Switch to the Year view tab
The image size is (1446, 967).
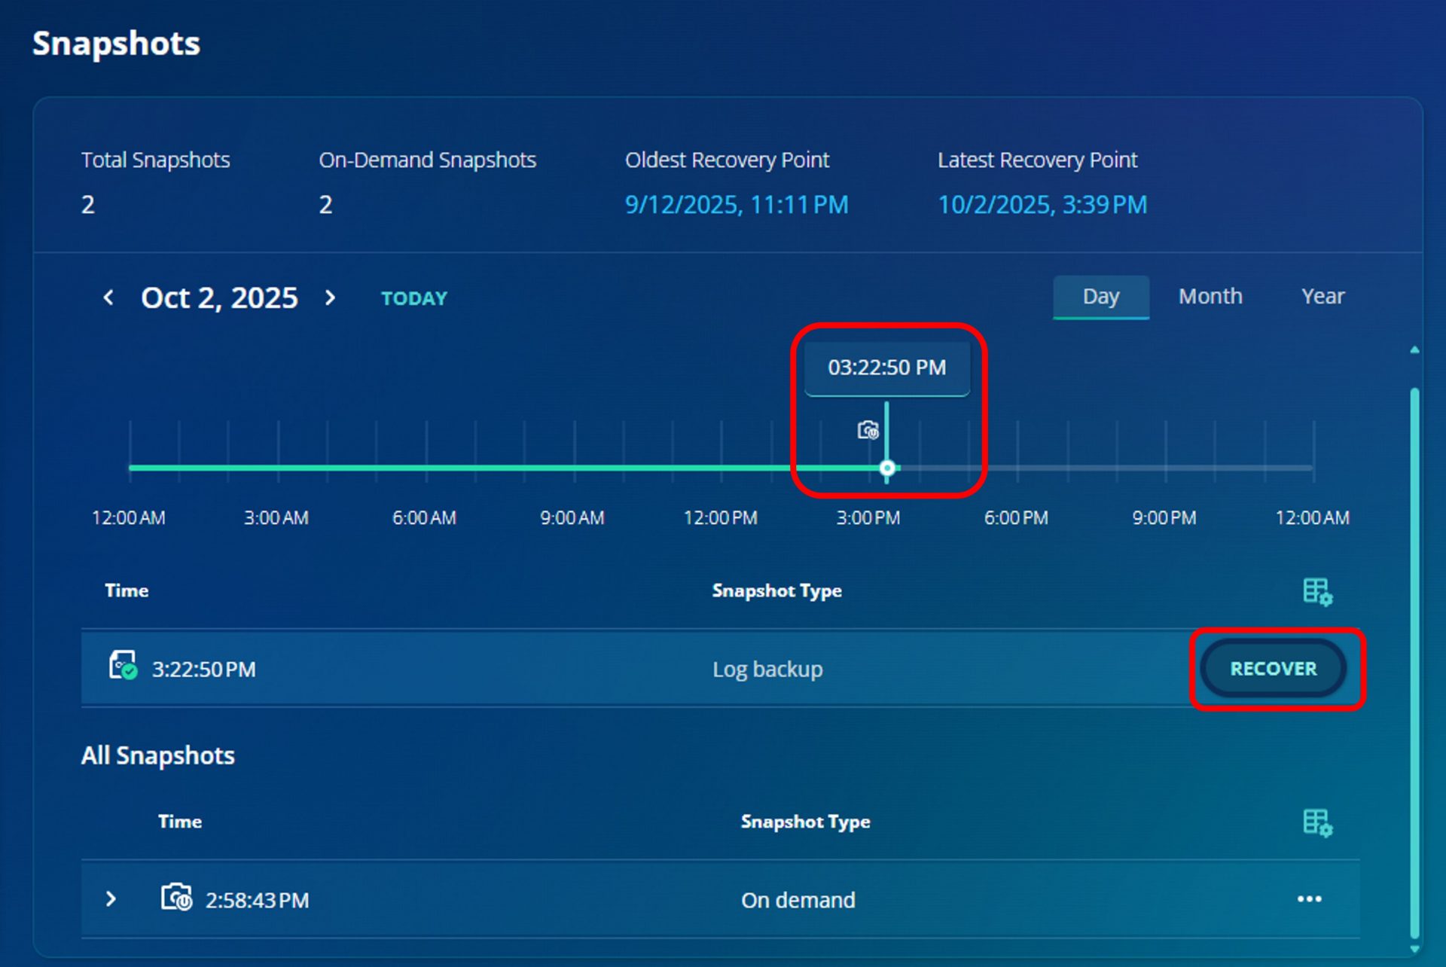[1322, 297]
